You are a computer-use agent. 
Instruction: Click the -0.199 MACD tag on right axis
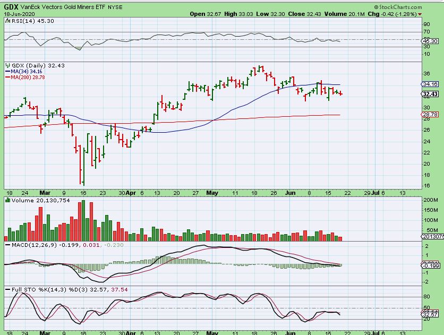[x=431, y=265]
